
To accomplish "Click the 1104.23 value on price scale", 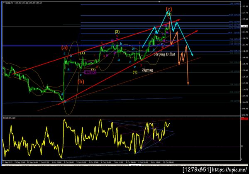I will 245,102.
